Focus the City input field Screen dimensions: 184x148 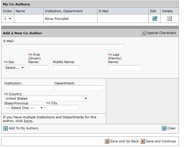[x=62, y=108]
